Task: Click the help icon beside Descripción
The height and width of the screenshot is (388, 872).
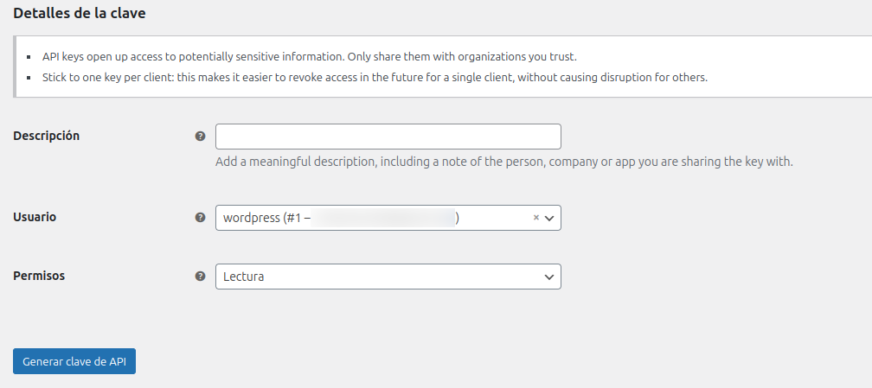Action: [x=201, y=137]
